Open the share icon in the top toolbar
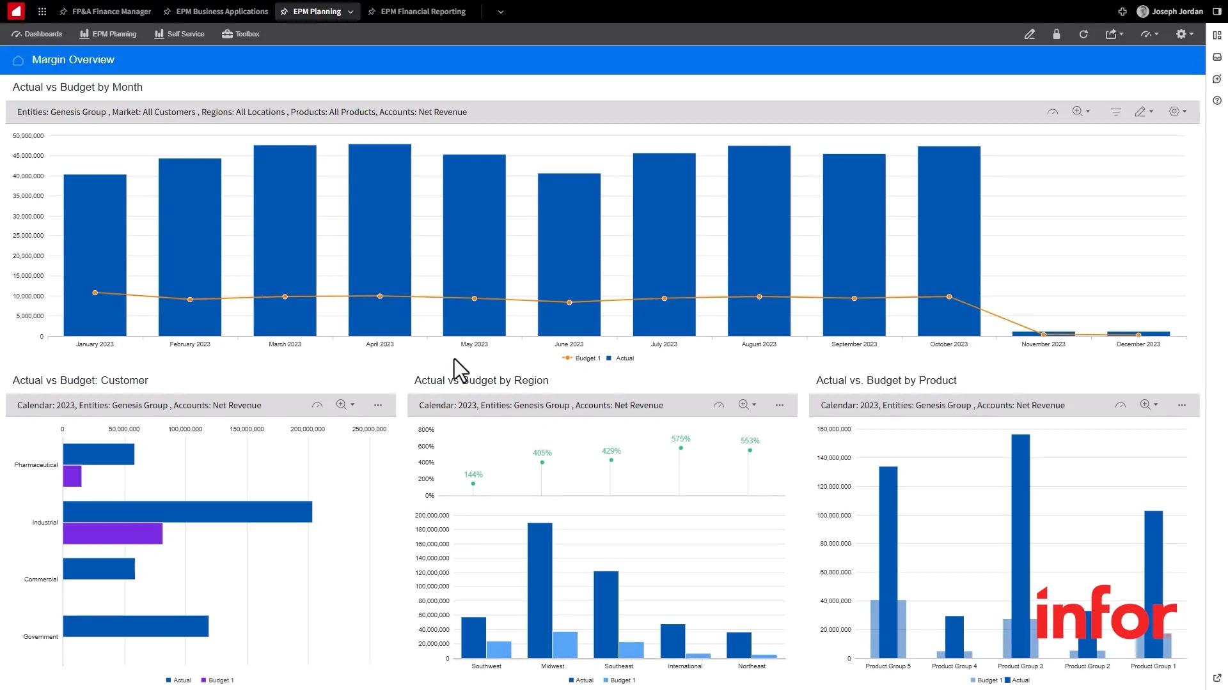 pos(1112,34)
